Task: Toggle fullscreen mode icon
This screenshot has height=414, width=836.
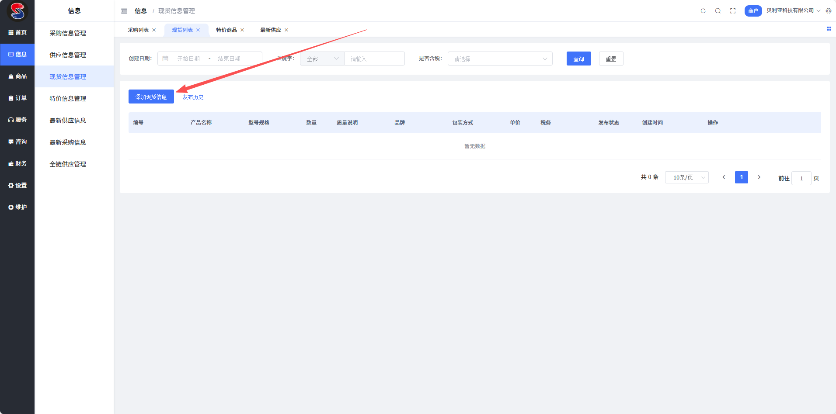Action: (x=733, y=11)
